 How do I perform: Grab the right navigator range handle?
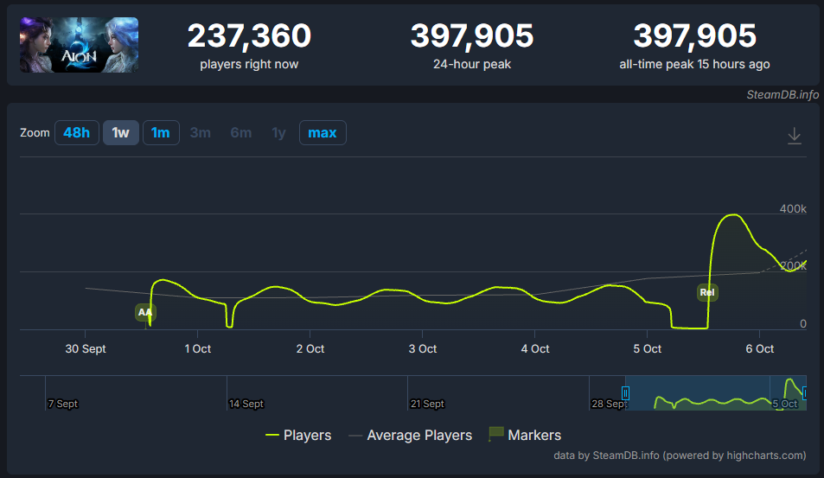pyautogui.click(x=805, y=393)
